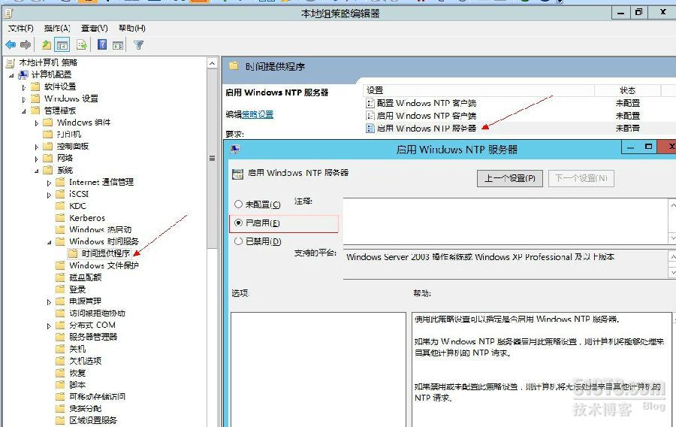Click the Filter funnel toolbar icon
The image size is (676, 427).
[x=138, y=45]
